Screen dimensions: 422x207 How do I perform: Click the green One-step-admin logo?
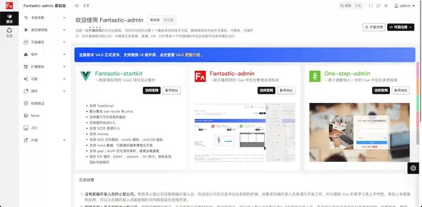tap(315, 76)
